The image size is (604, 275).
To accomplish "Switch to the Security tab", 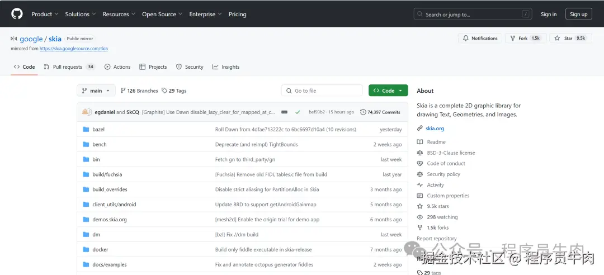I will click(x=190, y=67).
